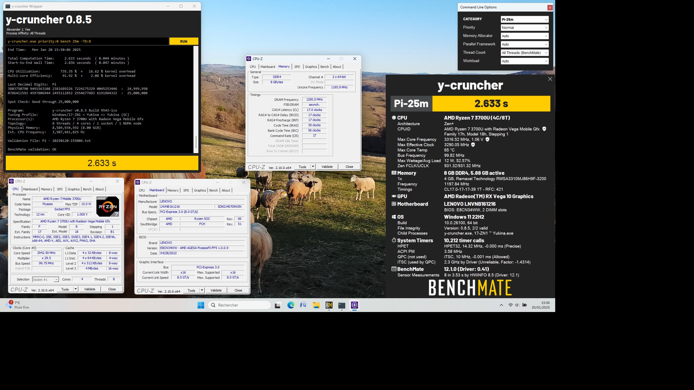Click Tools button in CPU-Z Memory window
Image resolution: width=694 pixels, height=390 pixels.
tap(302, 167)
